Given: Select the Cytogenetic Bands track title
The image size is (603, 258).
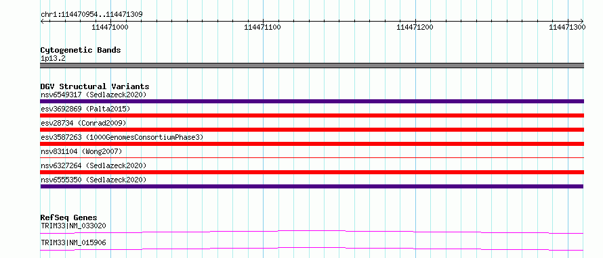Looking at the screenshot, I should [81, 50].
